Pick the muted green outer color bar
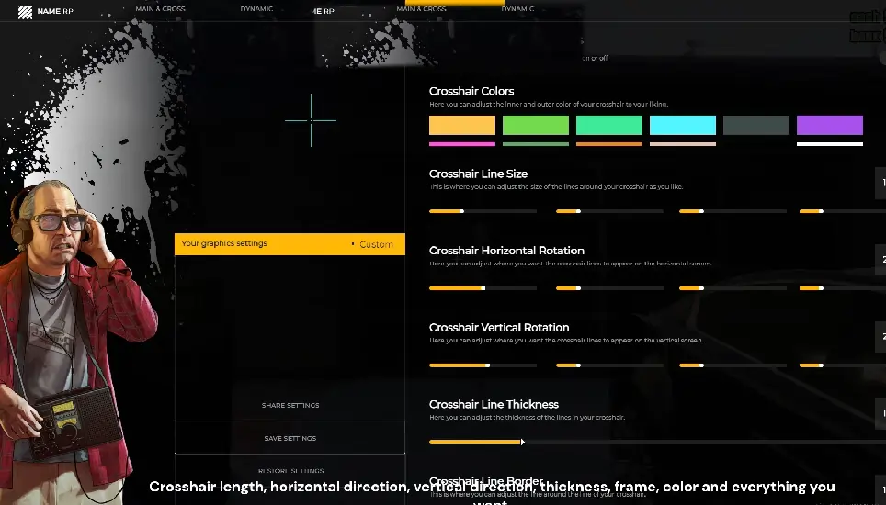 pyautogui.click(x=536, y=144)
